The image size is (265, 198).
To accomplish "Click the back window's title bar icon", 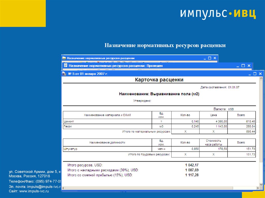I will 64,58.
